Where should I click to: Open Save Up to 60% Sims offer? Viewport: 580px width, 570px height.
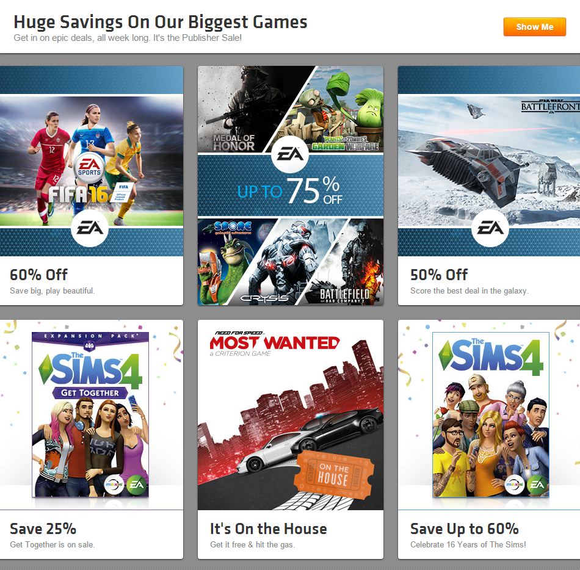pyautogui.click(x=464, y=529)
